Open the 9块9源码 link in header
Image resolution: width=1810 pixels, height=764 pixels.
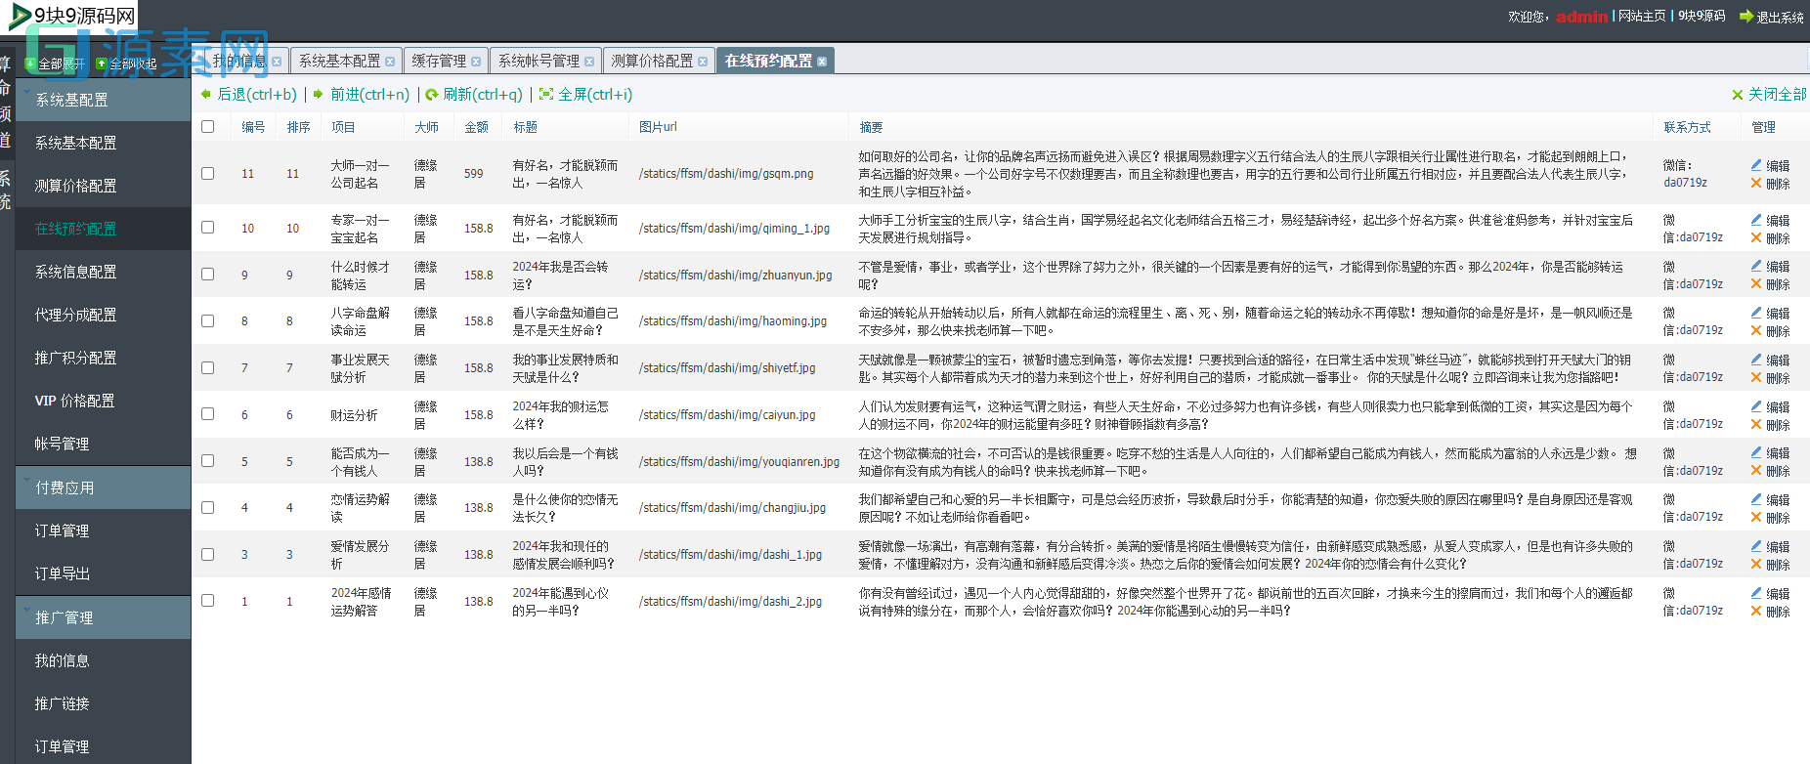click(1702, 16)
